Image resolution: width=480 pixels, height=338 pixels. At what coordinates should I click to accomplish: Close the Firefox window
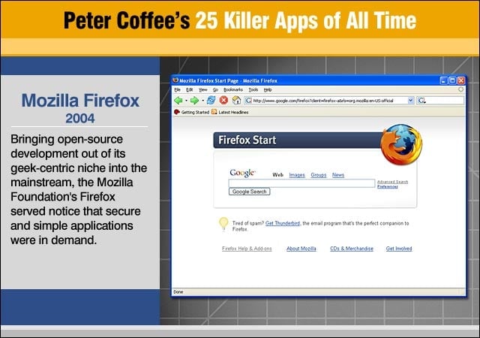461,80
